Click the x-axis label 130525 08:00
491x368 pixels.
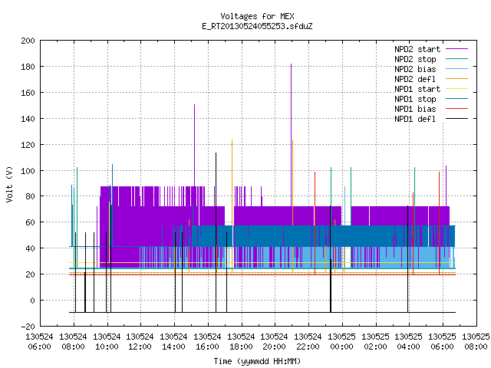(x=476, y=342)
